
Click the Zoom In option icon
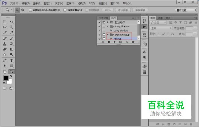pyautogui.click(x=17, y=10)
